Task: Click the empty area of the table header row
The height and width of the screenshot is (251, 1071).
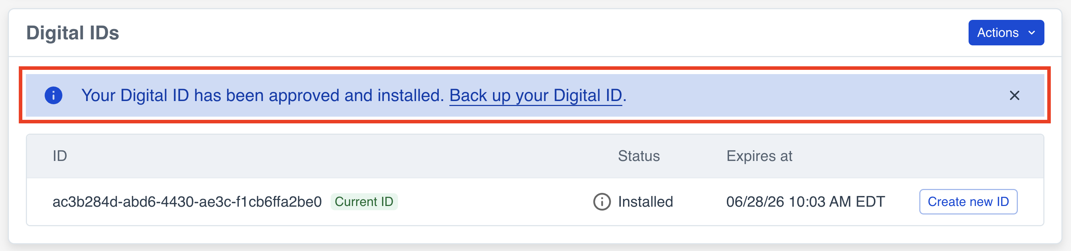Action: [333, 156]
